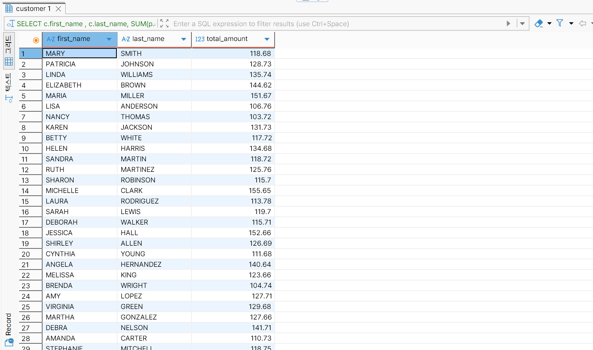Apply filter with the play arrow
Viewport: 593px width, 350px height.
(x=508, y=23)
